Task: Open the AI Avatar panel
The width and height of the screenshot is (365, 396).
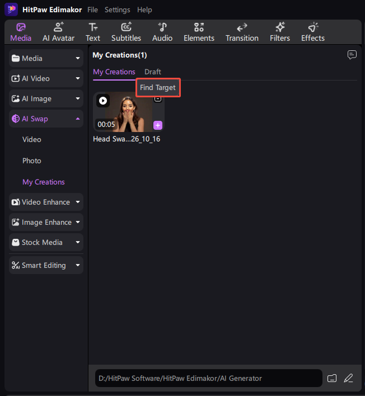Action: [58, 32]
